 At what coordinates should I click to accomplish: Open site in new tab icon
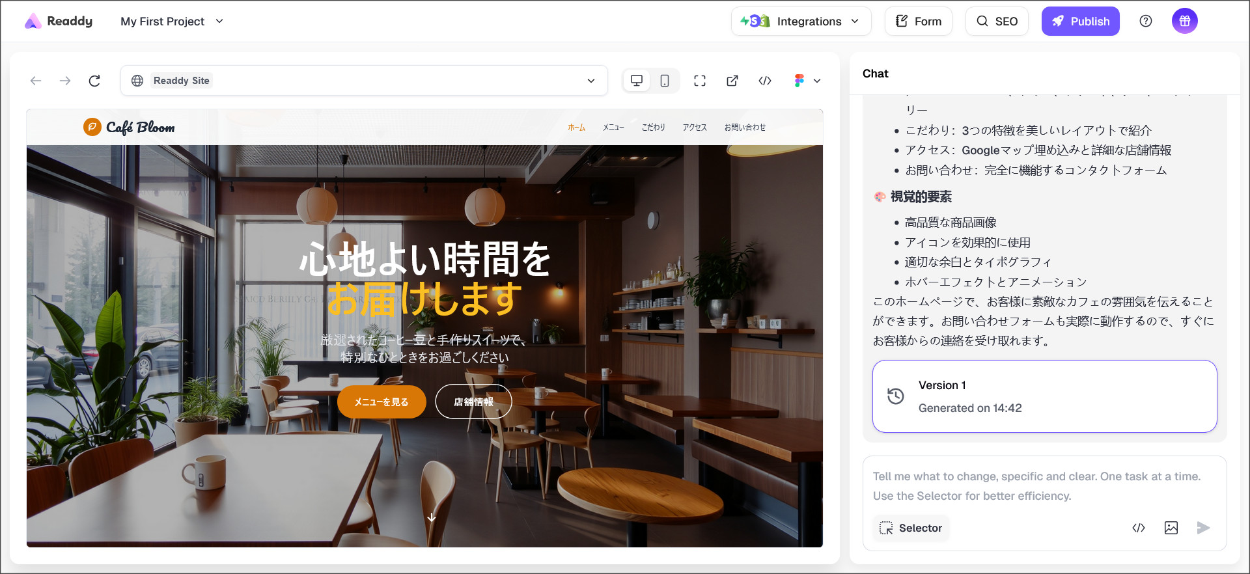(x=732, y=81)
